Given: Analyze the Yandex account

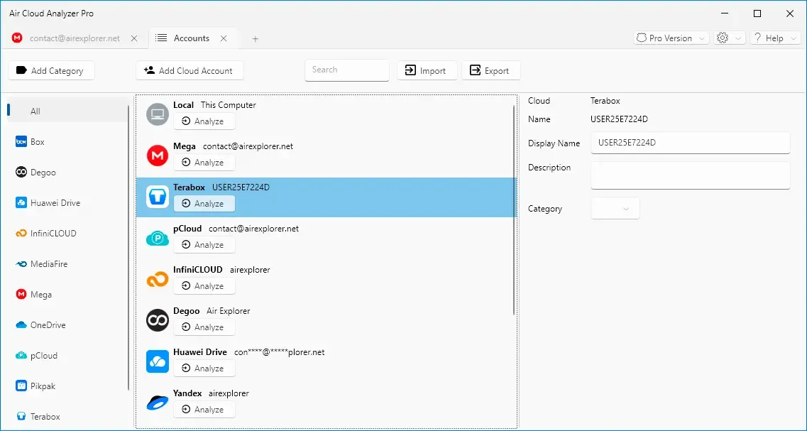Looking at the screenshot, I should pyautogui.click(x=204, y=410).
